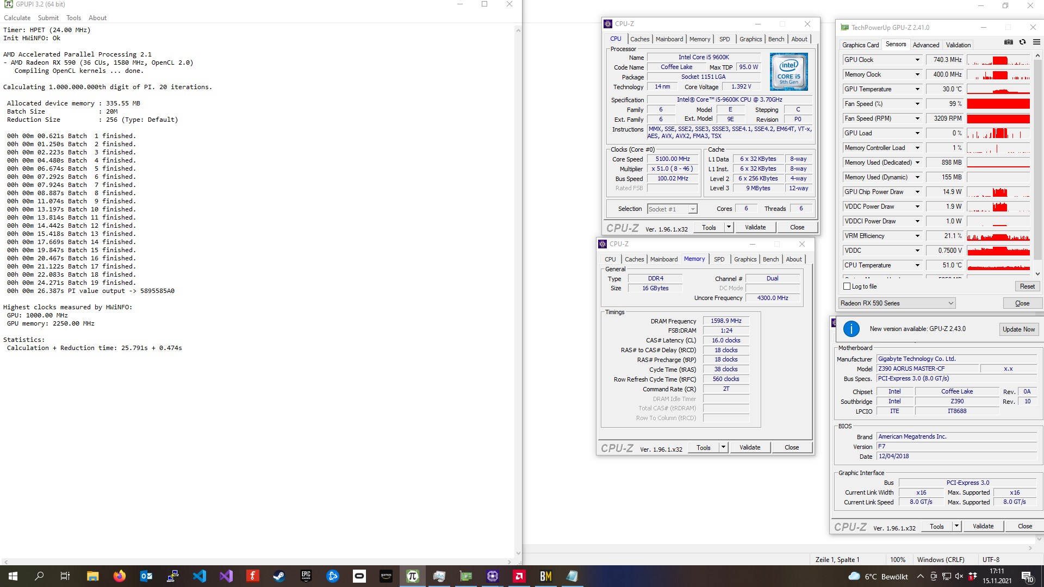Open the Bench tab in the top CPU-Z window

point(776,39)
